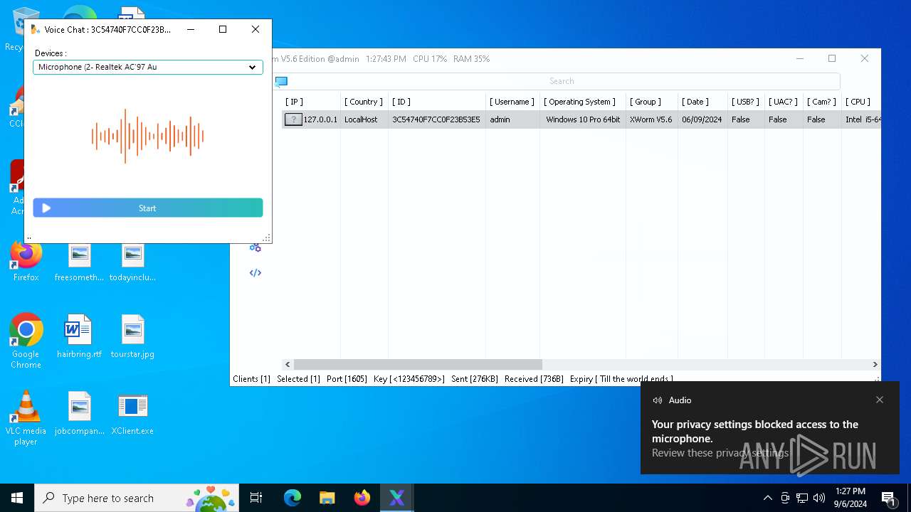Sort by Username column header
Screen dimensions: 911x512
(x=512, y=102)
